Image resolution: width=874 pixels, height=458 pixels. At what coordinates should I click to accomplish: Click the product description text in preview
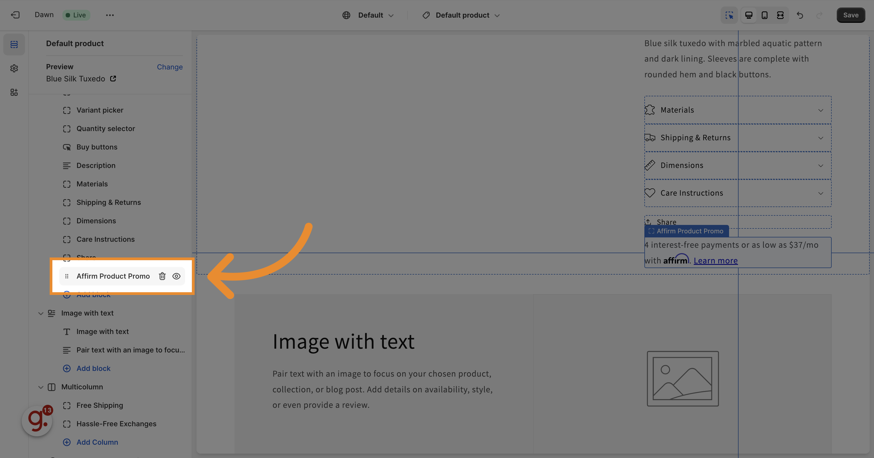[733, 59]
